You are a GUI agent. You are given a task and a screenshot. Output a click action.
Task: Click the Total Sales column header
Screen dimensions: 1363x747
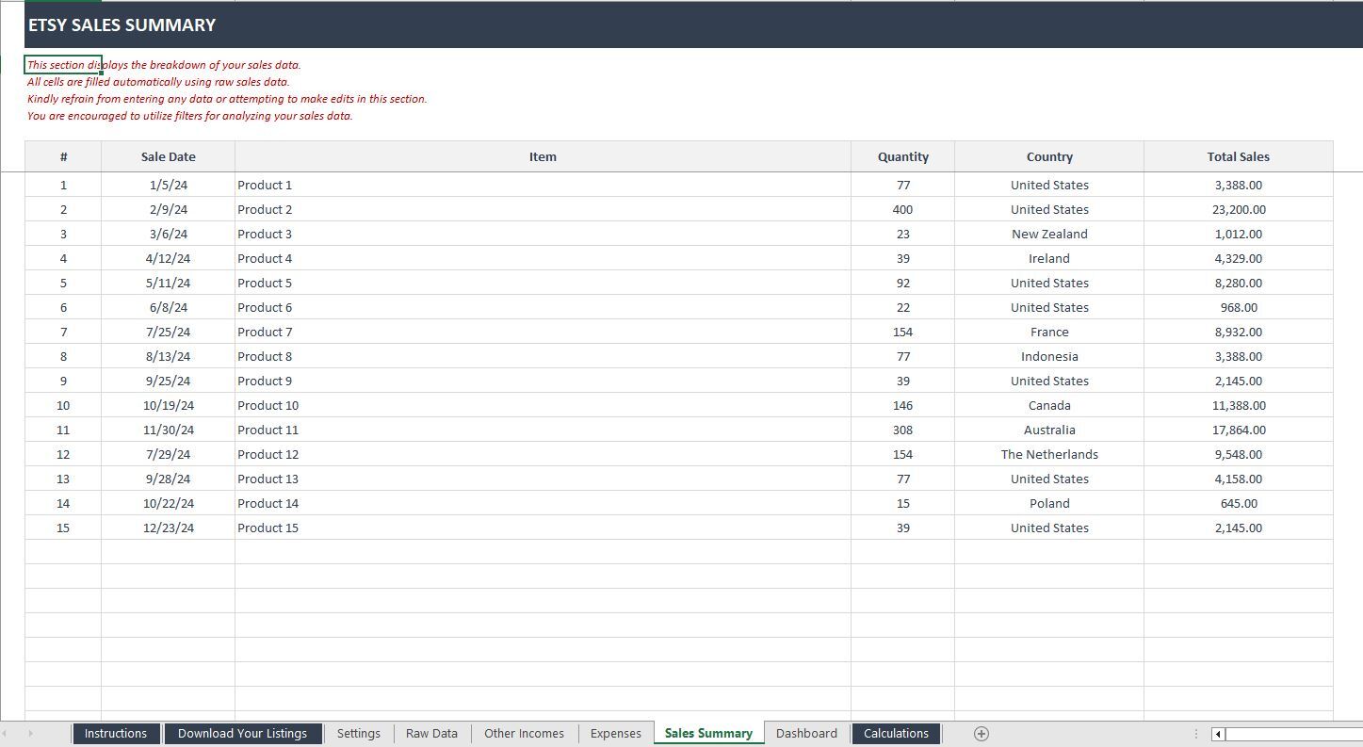tap(1238, 157)
